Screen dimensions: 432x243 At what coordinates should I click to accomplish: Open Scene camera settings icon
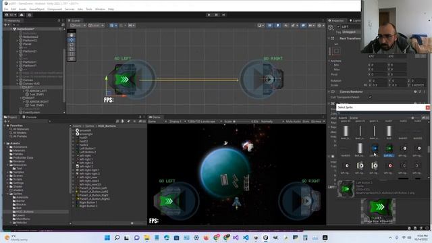311,26
